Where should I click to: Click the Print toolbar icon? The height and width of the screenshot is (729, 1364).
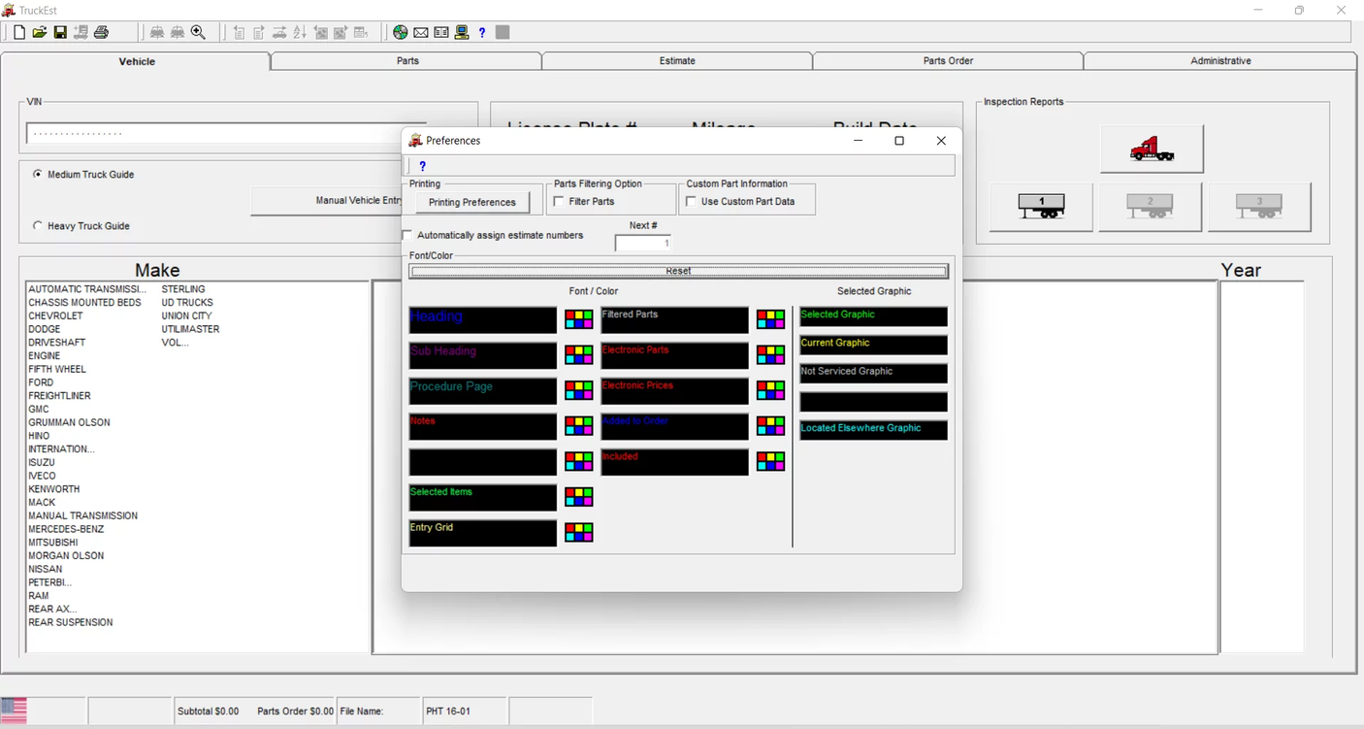(x=101, y=32)
